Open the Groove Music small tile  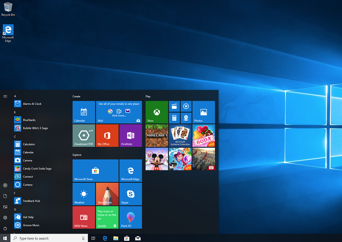(x=186, y=106)
